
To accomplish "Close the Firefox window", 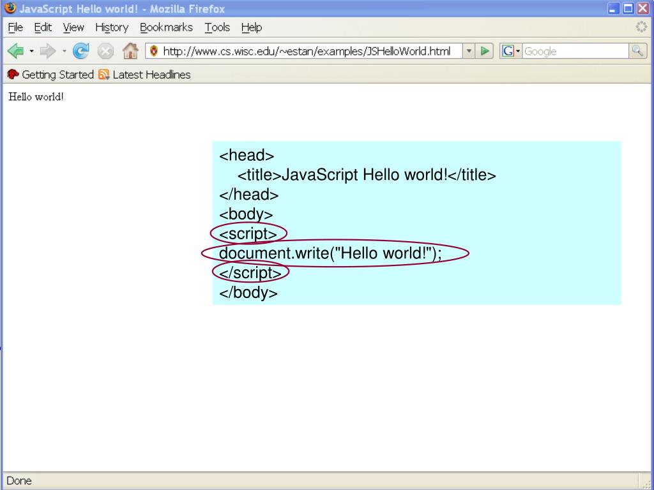I will coord(643,8).
